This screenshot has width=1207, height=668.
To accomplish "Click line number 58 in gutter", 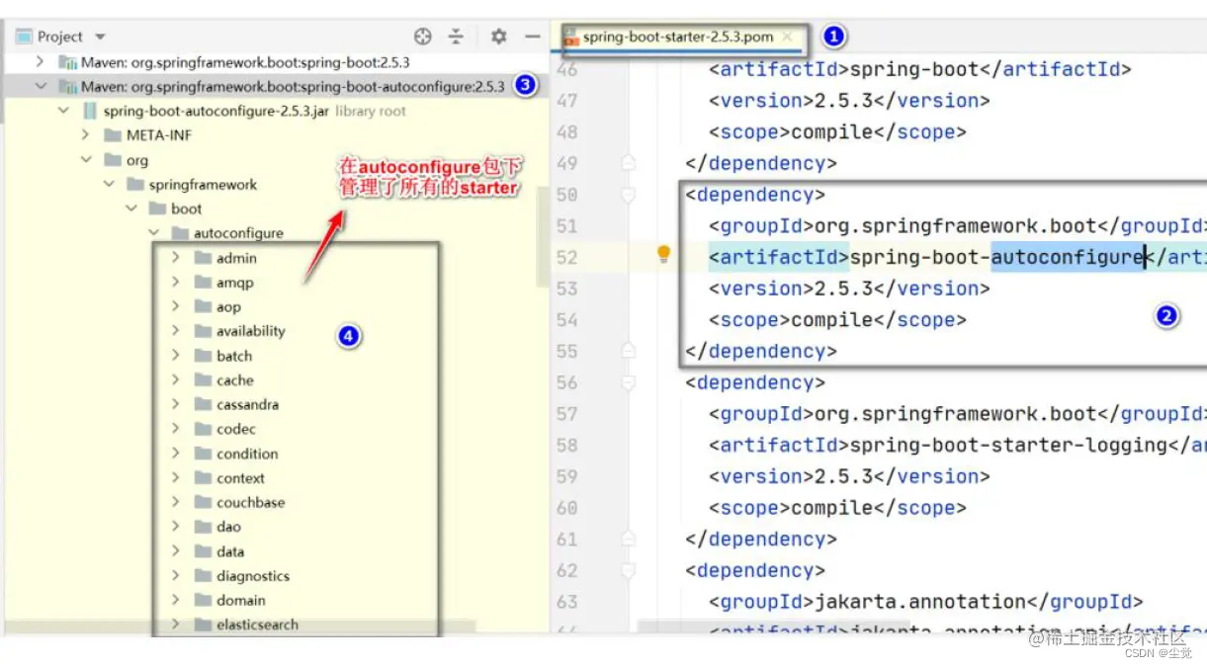I will pos(566,445).
